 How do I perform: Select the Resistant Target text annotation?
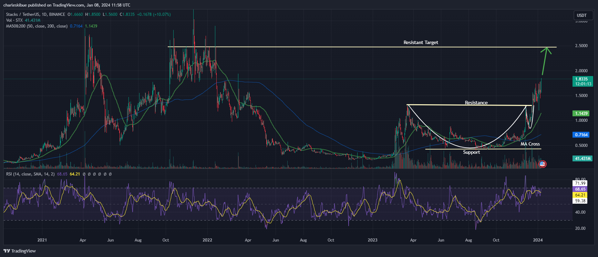click(421, 43)
